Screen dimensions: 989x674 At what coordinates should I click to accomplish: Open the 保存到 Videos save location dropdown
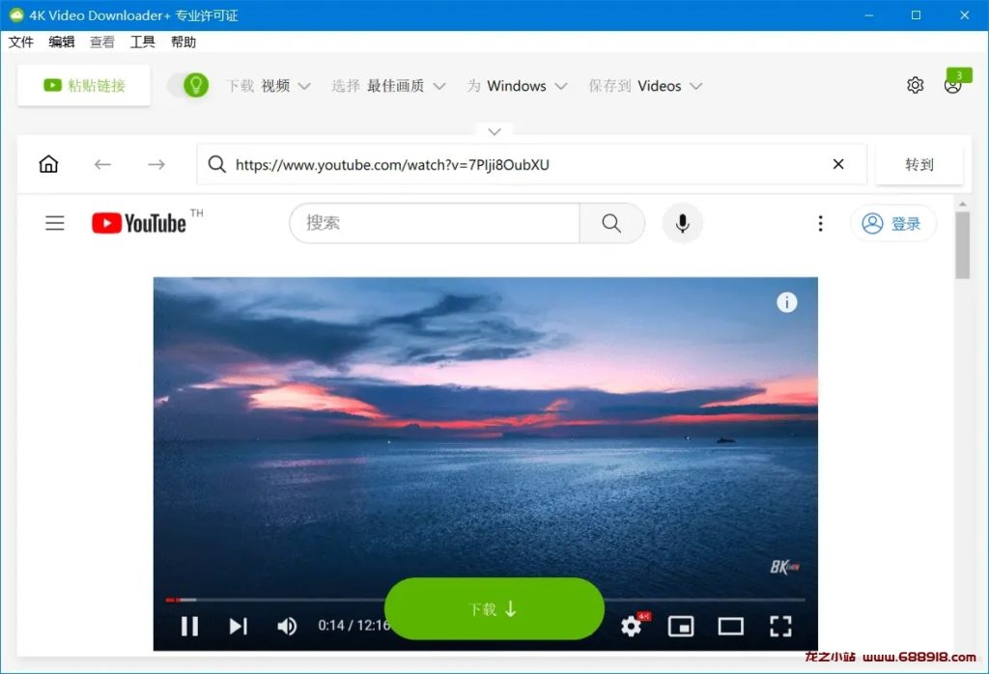pyautogui.click(x=645, y=86)
